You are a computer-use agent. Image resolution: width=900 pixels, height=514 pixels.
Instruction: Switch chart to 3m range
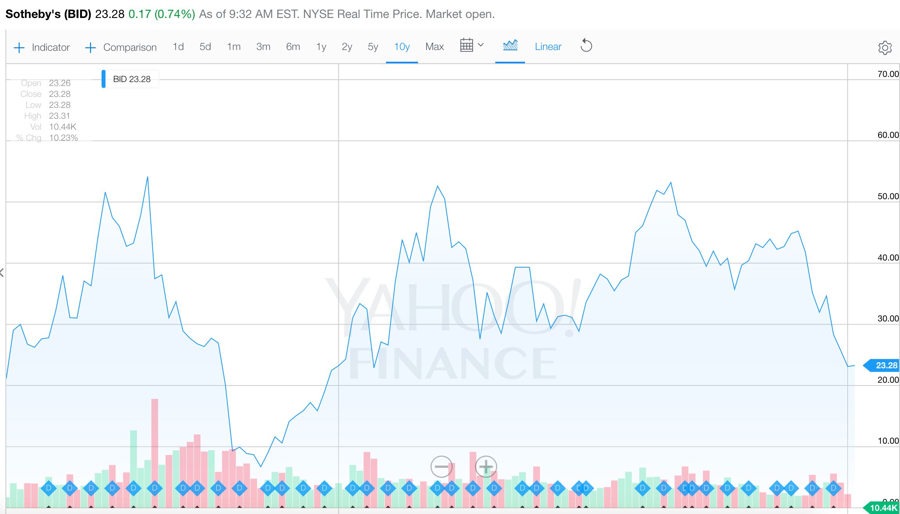[x=263, y=47]
